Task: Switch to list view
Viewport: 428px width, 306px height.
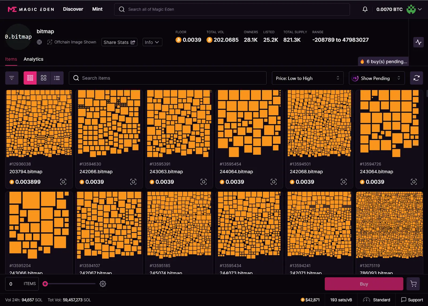Action: [x=57, y=78]
